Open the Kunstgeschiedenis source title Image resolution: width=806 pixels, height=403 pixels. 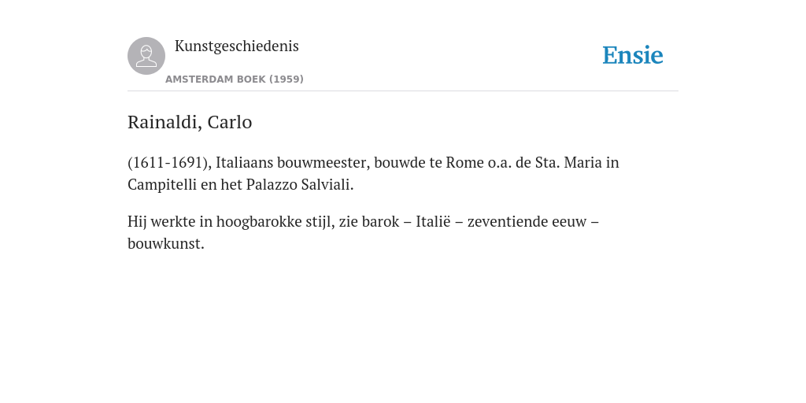coord(236,46)
